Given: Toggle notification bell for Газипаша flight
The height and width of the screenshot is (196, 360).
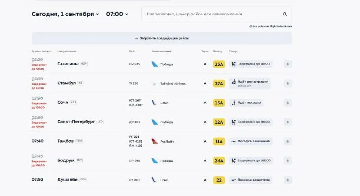Looking at the screenshot, I should pos(288,64).
